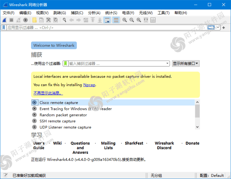Go forward in packet history arrow
This screenshot has width=231, height=179.
(79, 20)
